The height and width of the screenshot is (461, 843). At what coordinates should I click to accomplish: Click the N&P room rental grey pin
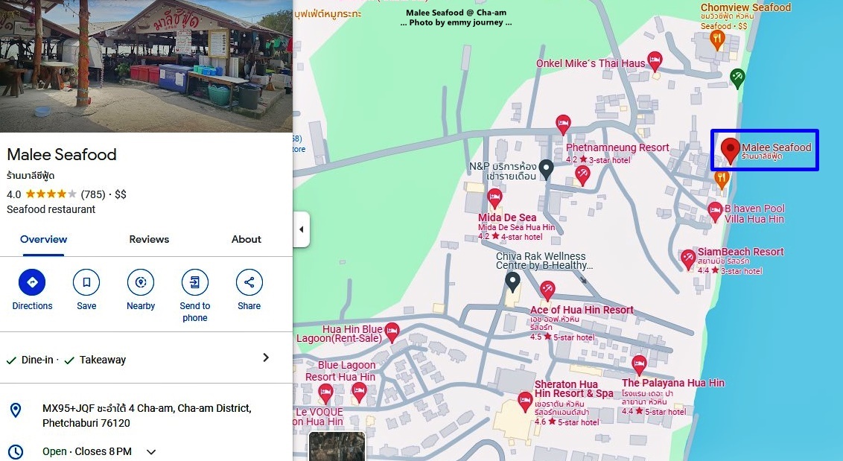(x=546, y=170)
